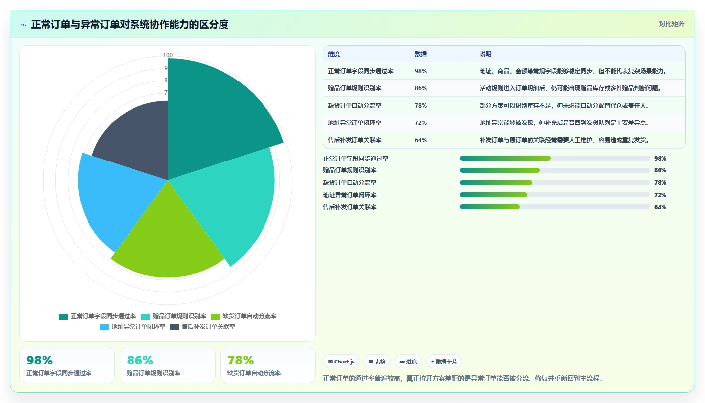Click progress bar for 缺货订单自动分流率
The width and height of the screenshot is (705, 403).
click(555, 183)
